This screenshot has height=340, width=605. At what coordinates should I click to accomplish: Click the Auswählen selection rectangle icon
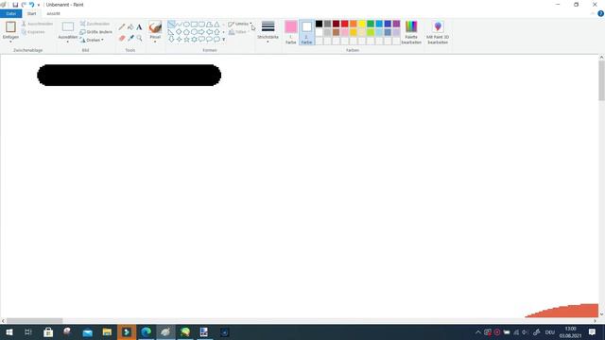pos(68,27)
